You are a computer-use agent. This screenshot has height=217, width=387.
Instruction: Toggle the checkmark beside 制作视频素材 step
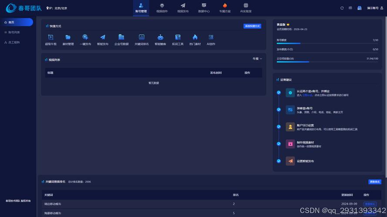(279, 144)
